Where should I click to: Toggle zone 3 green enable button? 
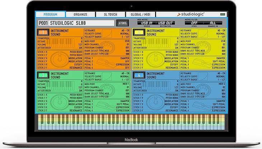tap(43, 75)
